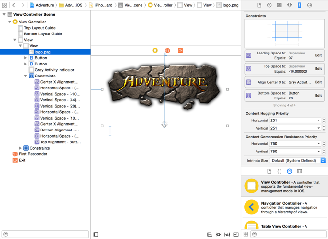Step Horizontal Hugging Priority value
The image size is (328, 239).
(x=324, y=120)
